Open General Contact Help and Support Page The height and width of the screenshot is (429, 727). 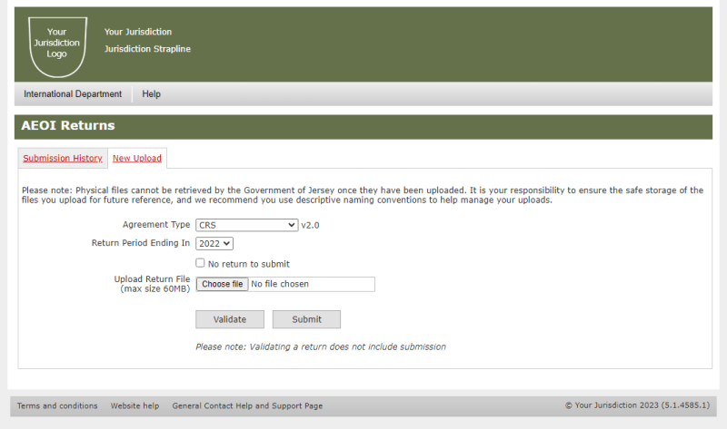click(247, 405)
